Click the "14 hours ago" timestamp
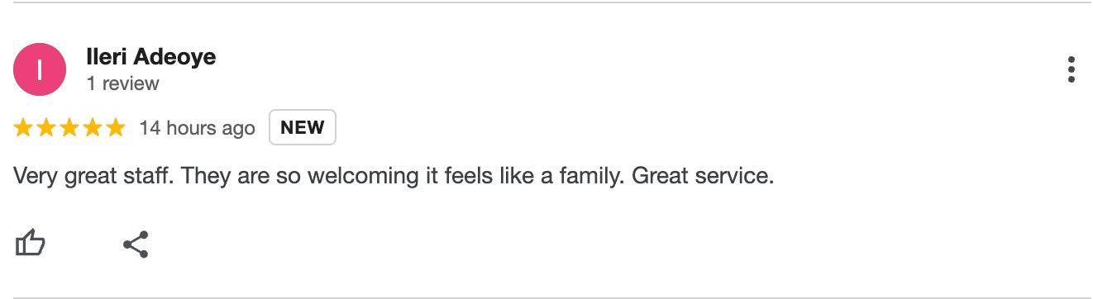The image size is (1093, 299). (197, 128)
